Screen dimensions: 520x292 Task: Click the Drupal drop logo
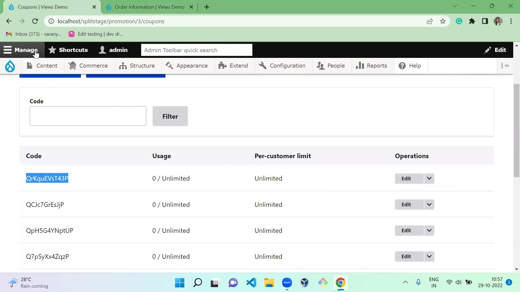(10, 66)
